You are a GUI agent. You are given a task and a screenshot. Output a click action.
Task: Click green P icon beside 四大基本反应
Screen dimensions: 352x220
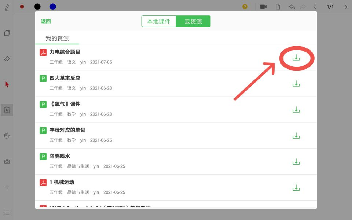tap(43, 78)
